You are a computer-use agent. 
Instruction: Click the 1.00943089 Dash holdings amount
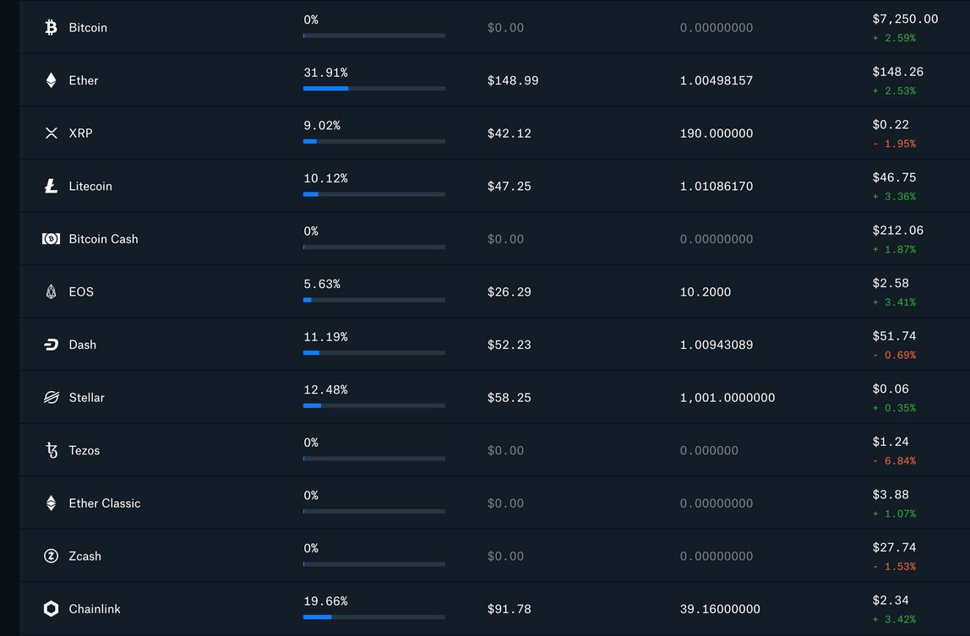(x=717, y=345)
